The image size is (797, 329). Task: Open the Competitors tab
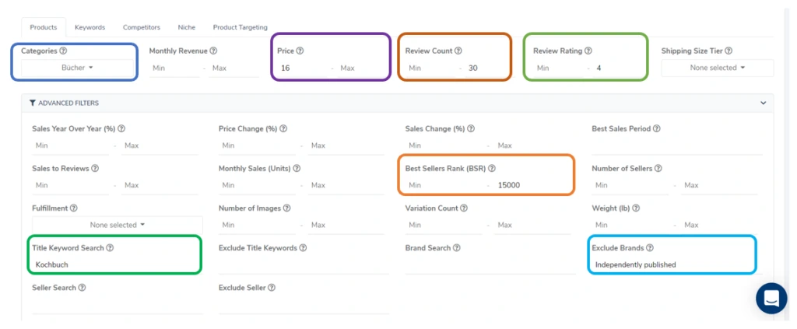[x=142, y=27]
